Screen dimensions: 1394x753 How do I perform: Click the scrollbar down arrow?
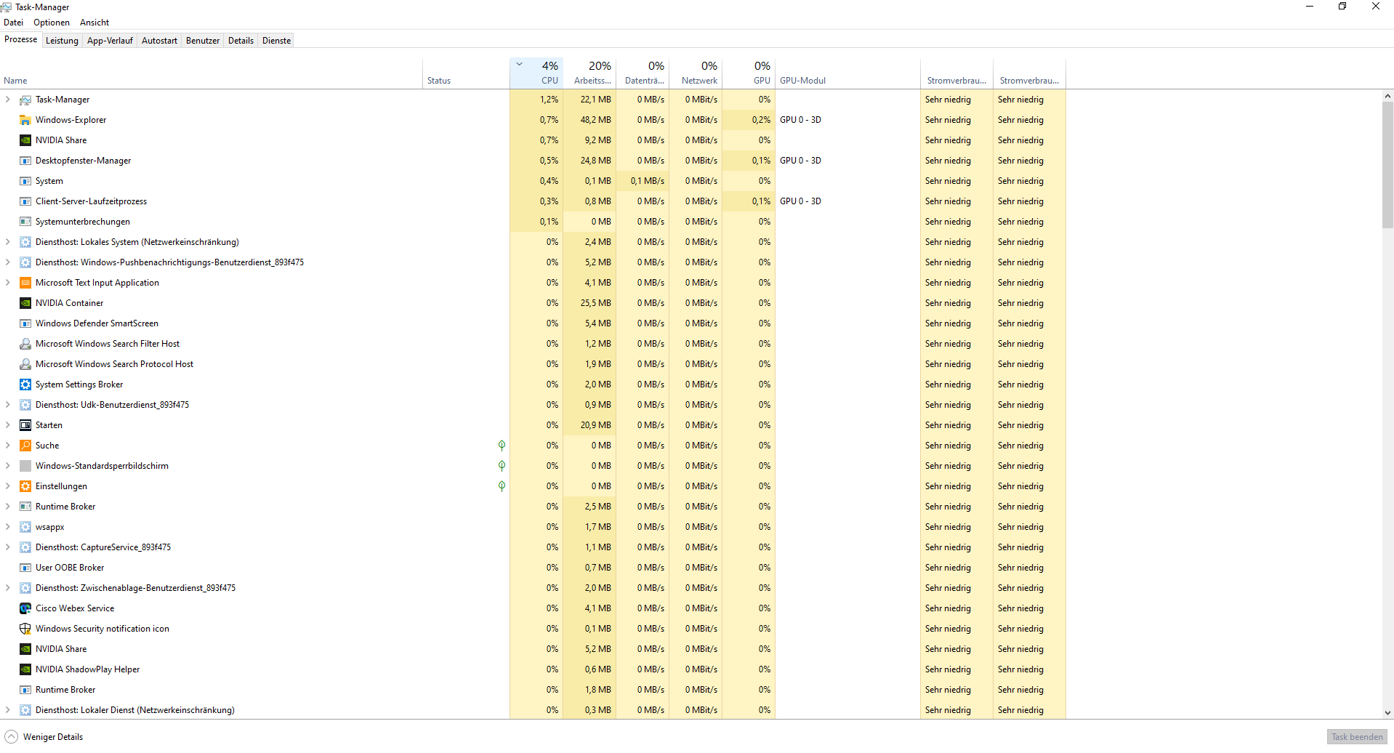[x=1387, y=713]
